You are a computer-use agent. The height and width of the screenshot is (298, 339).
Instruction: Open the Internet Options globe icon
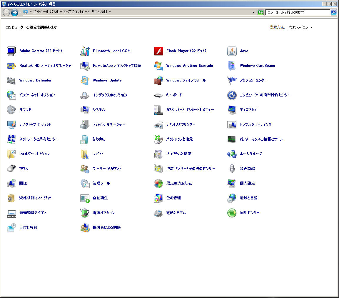[11, 95]
